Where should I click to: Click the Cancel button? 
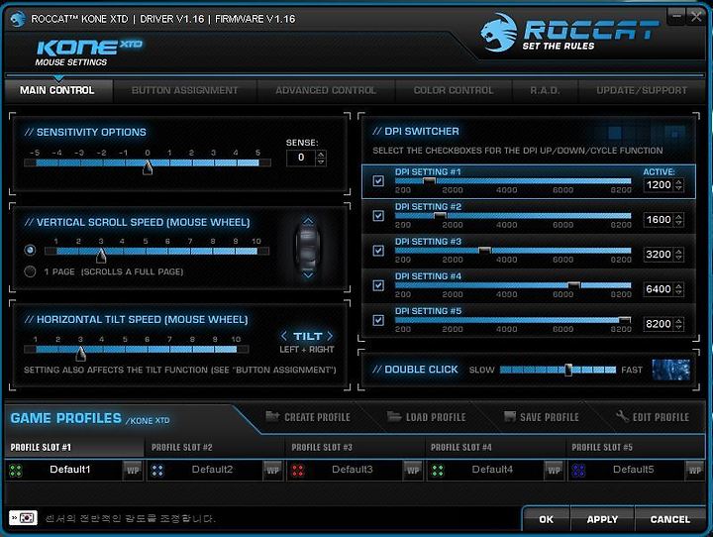click(x=670, y=519)
